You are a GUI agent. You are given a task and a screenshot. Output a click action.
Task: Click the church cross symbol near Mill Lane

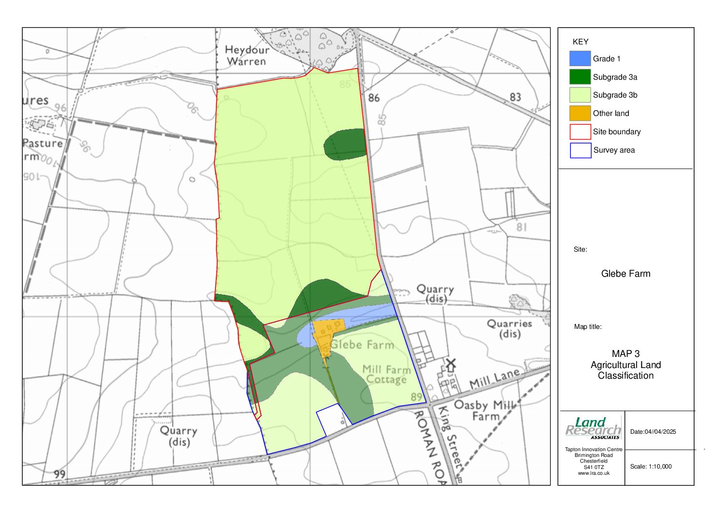tap(451, 363)
